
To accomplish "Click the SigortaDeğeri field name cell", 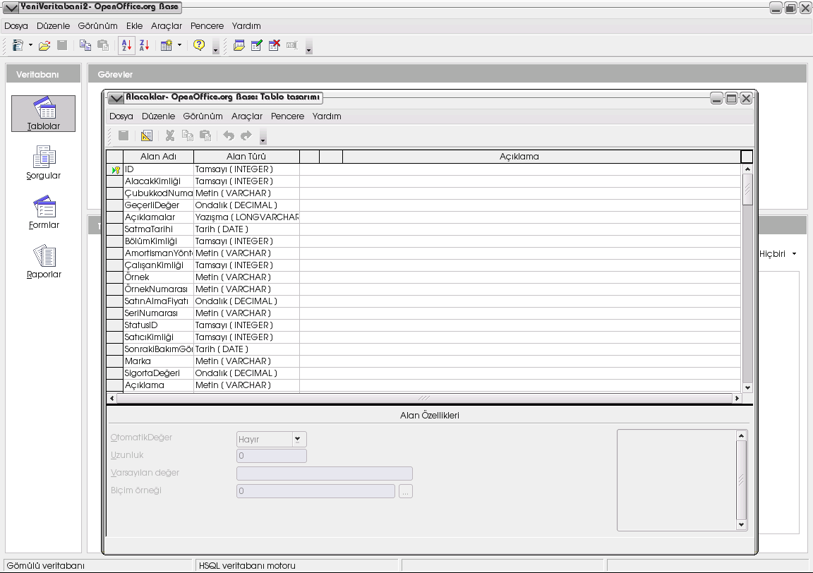I will click(158, 373).
